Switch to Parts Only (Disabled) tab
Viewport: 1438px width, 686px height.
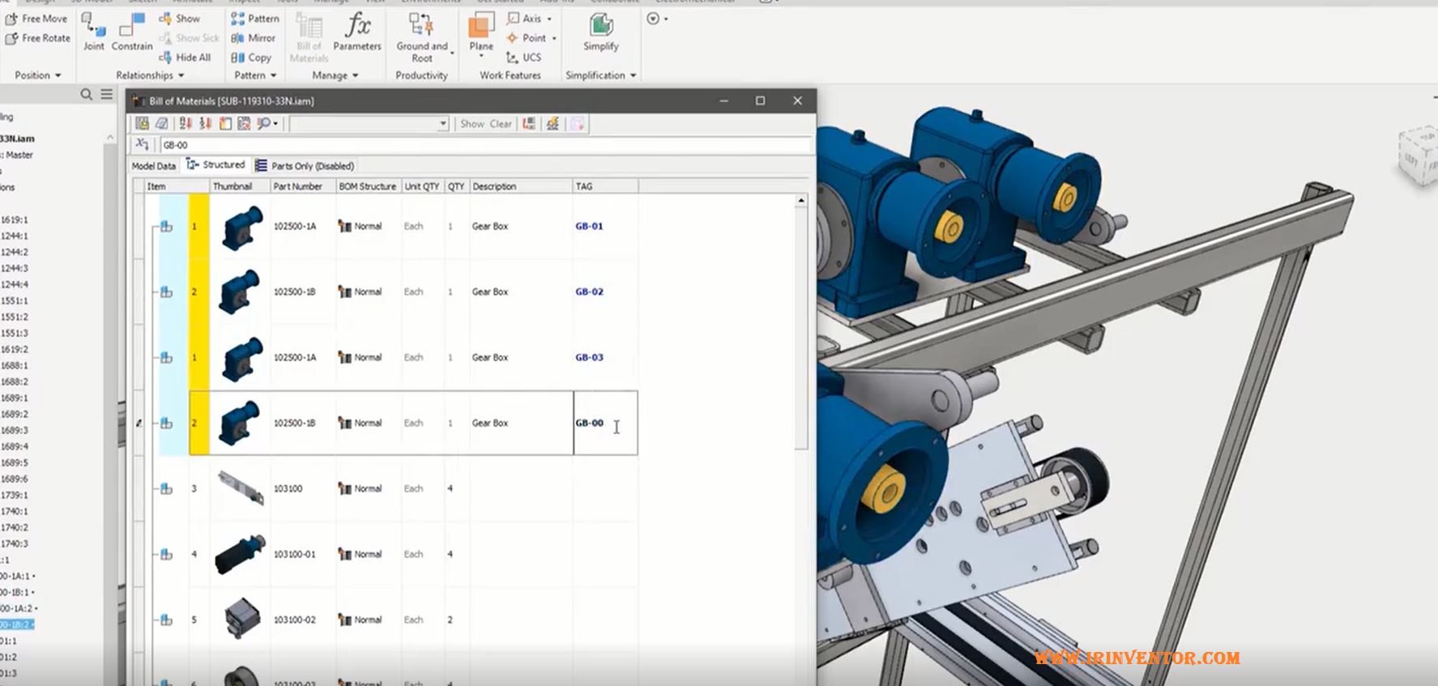coord(305,165)
